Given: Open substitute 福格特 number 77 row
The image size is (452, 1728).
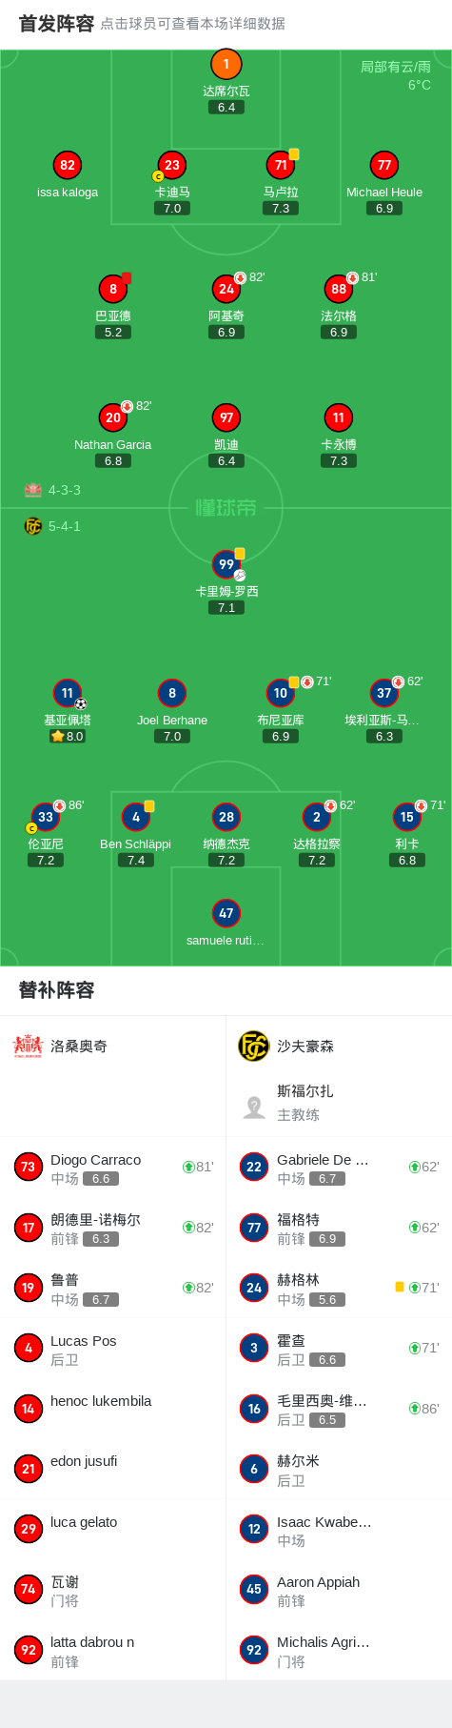Looking at the screenshot, I should pyautogui.click(x=339, y=1228).
